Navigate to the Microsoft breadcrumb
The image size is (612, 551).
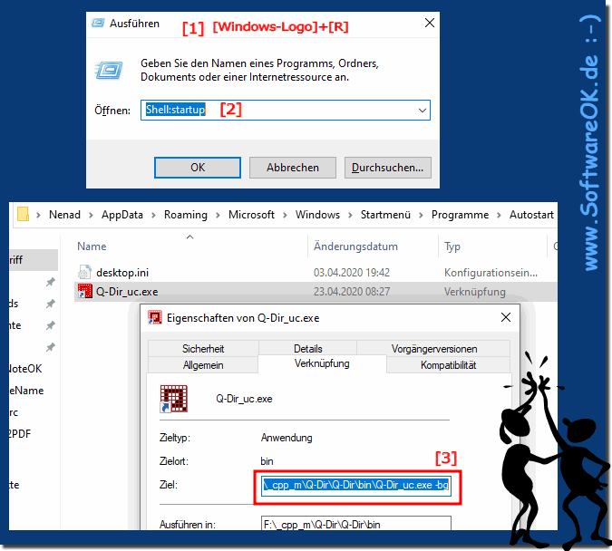point(251,215)
